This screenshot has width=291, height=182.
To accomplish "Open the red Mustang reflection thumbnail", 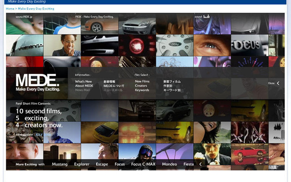I will point(250,154).
